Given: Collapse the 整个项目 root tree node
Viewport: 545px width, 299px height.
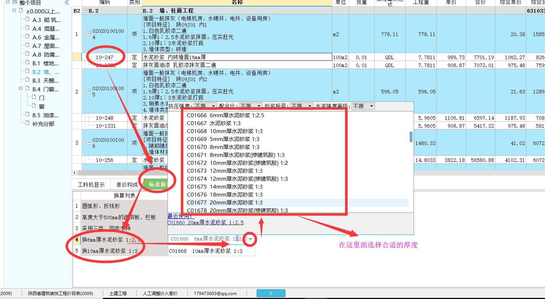Looking at the screenshot, I should pos(8,2).
